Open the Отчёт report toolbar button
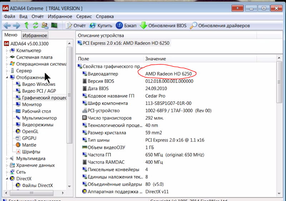286x201 pixels. pos(76,25)
